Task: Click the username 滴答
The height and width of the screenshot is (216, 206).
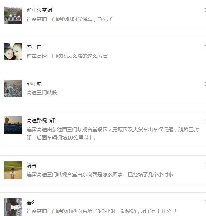Action: coord(32,165)
